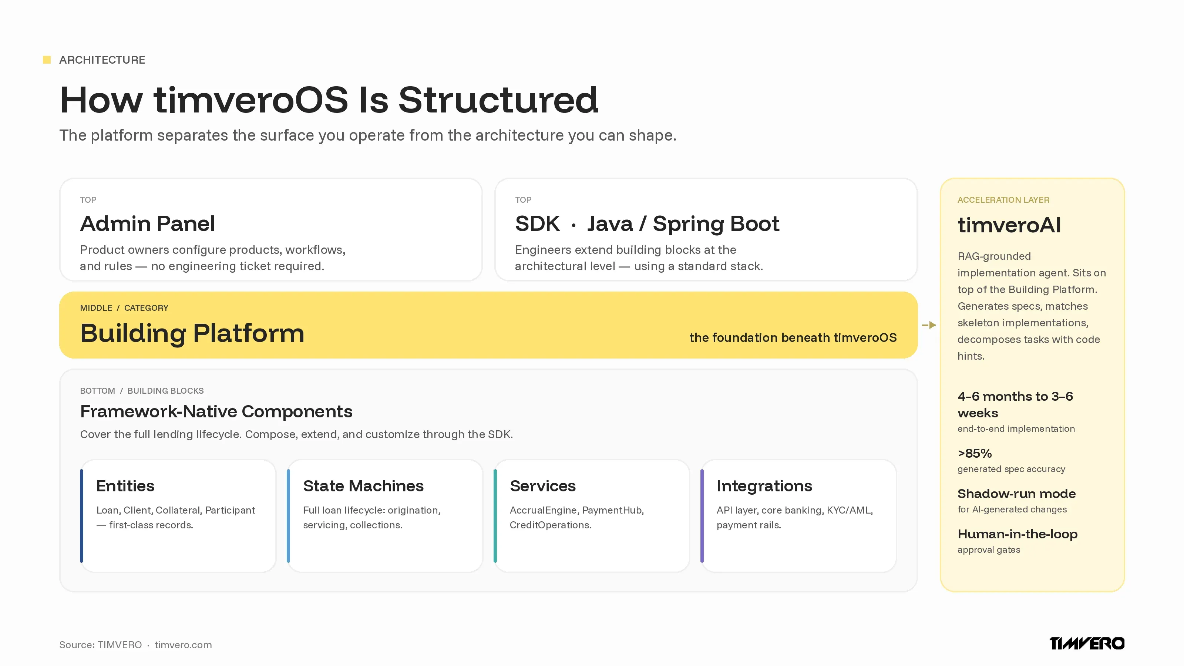This screenshot has height=666, width=1184.
Task: Click the 'timveroAI' heading
Action: pos(1009,225)
